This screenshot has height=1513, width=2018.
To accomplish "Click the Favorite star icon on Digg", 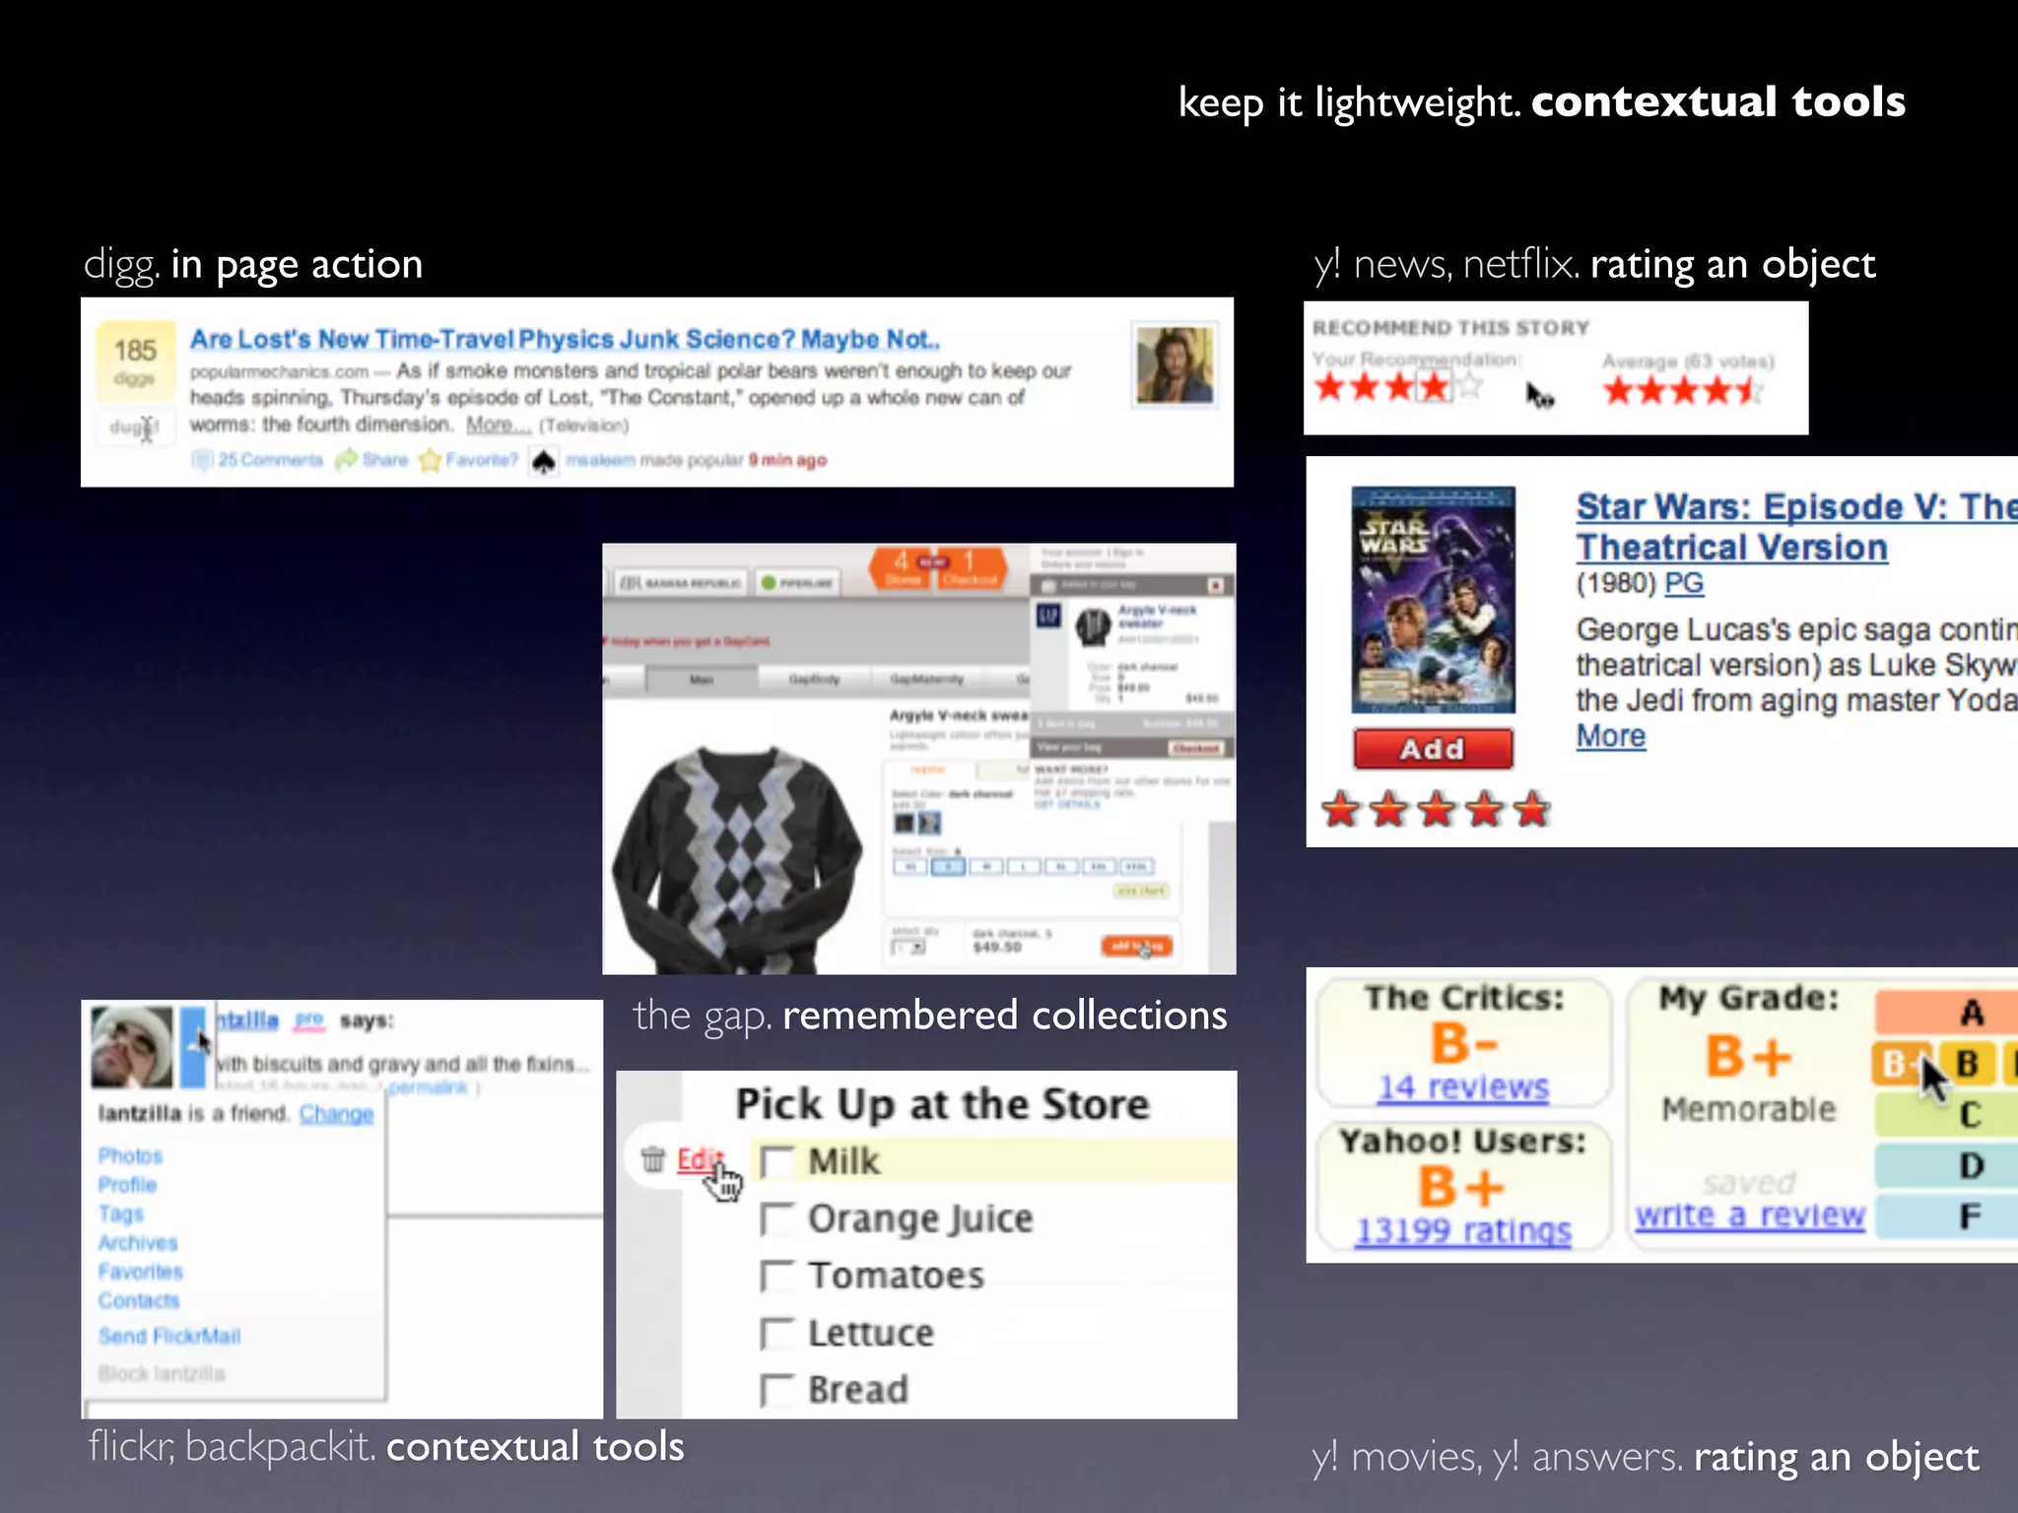I will click(431, 460).
